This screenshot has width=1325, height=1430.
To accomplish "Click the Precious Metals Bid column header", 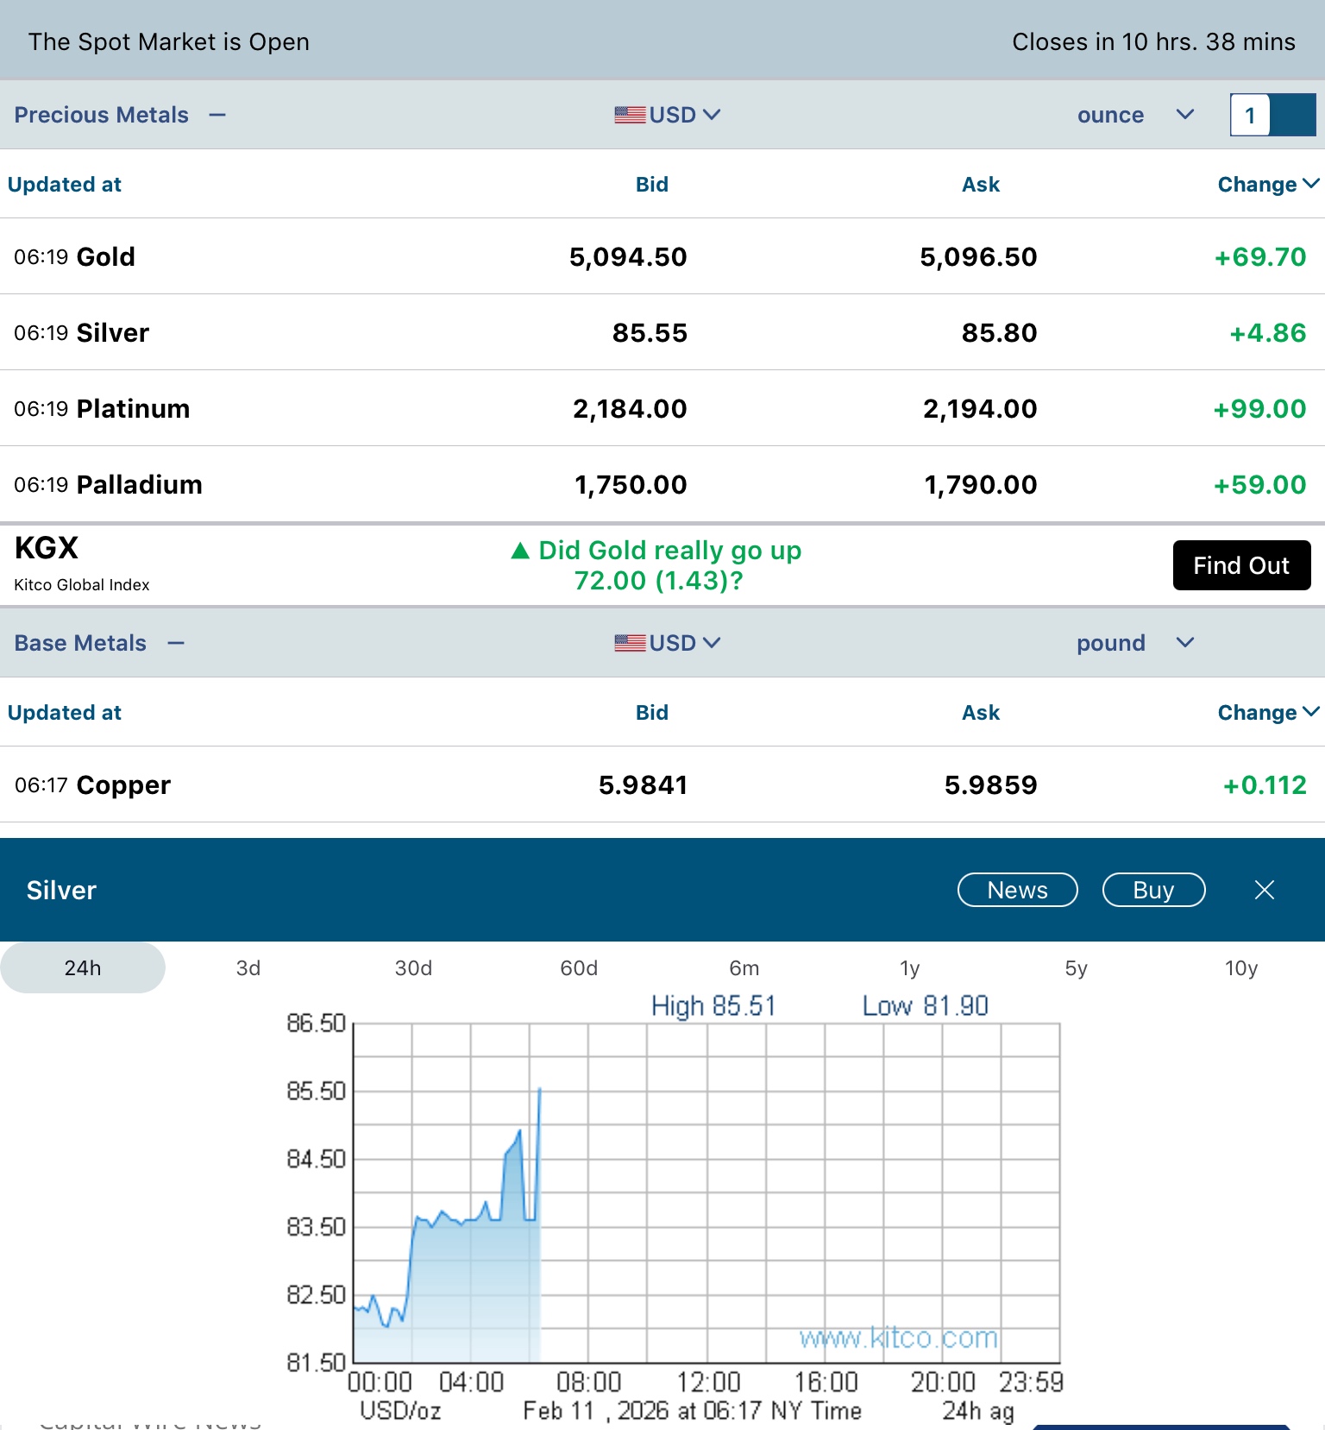I will pos(652,184).
